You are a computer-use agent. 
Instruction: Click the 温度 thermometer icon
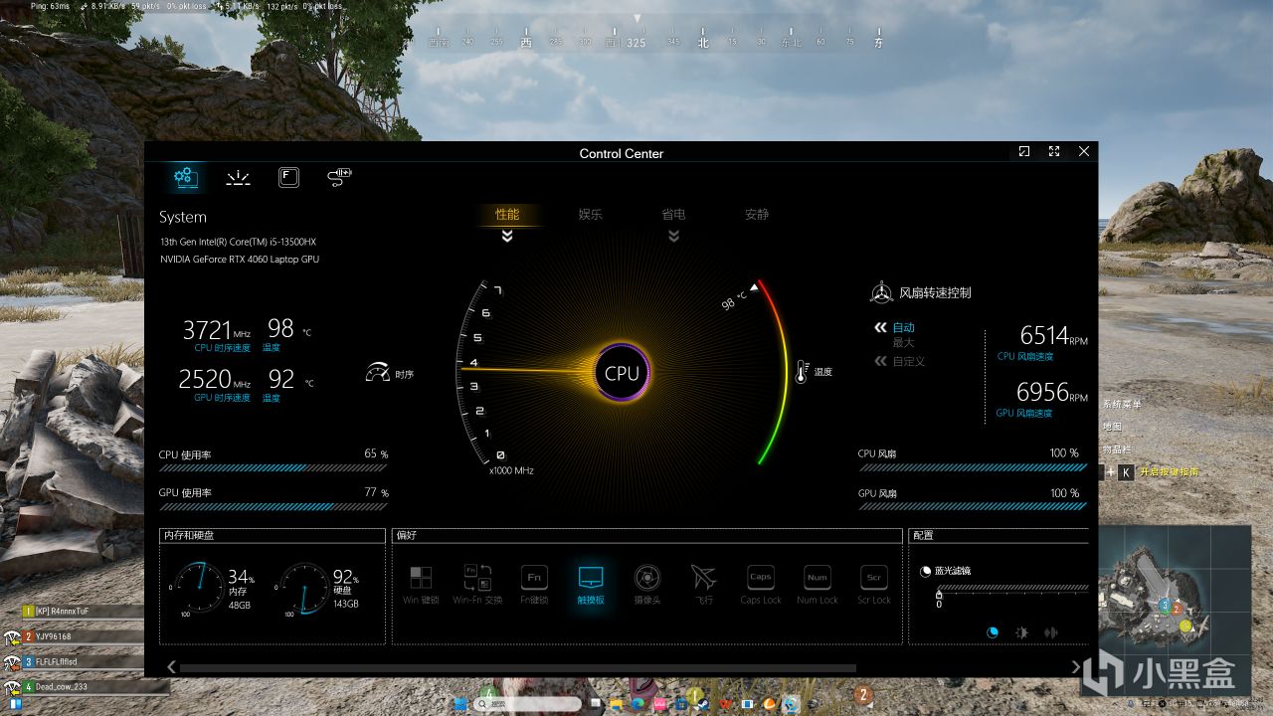pyautogui.click(x=801, y=372)
